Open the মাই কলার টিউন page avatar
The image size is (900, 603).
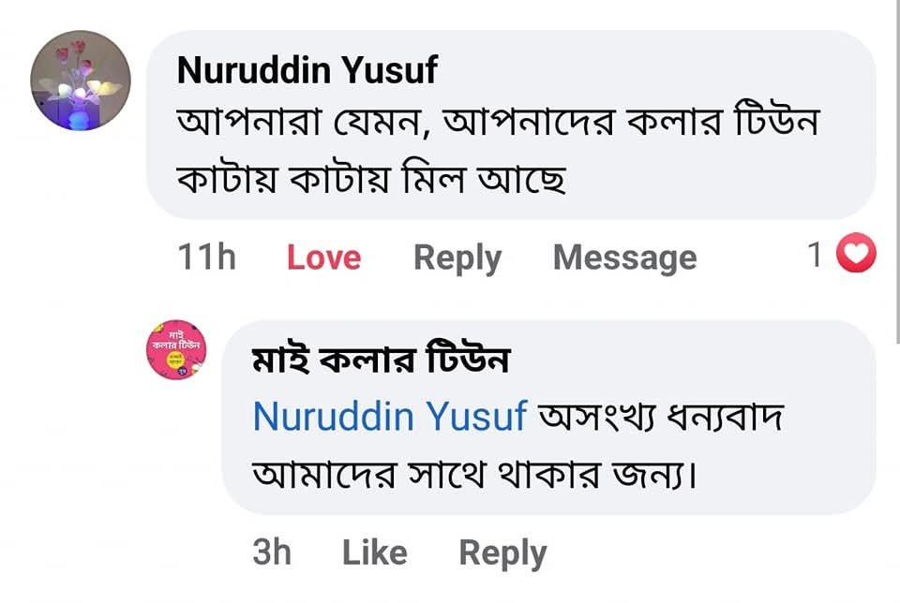click(x=176, y=348)
